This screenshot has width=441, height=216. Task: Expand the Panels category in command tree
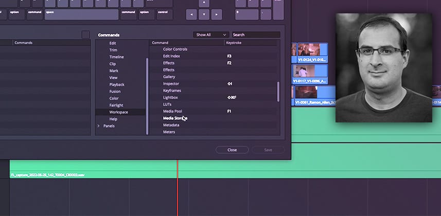tap(98, 126)
